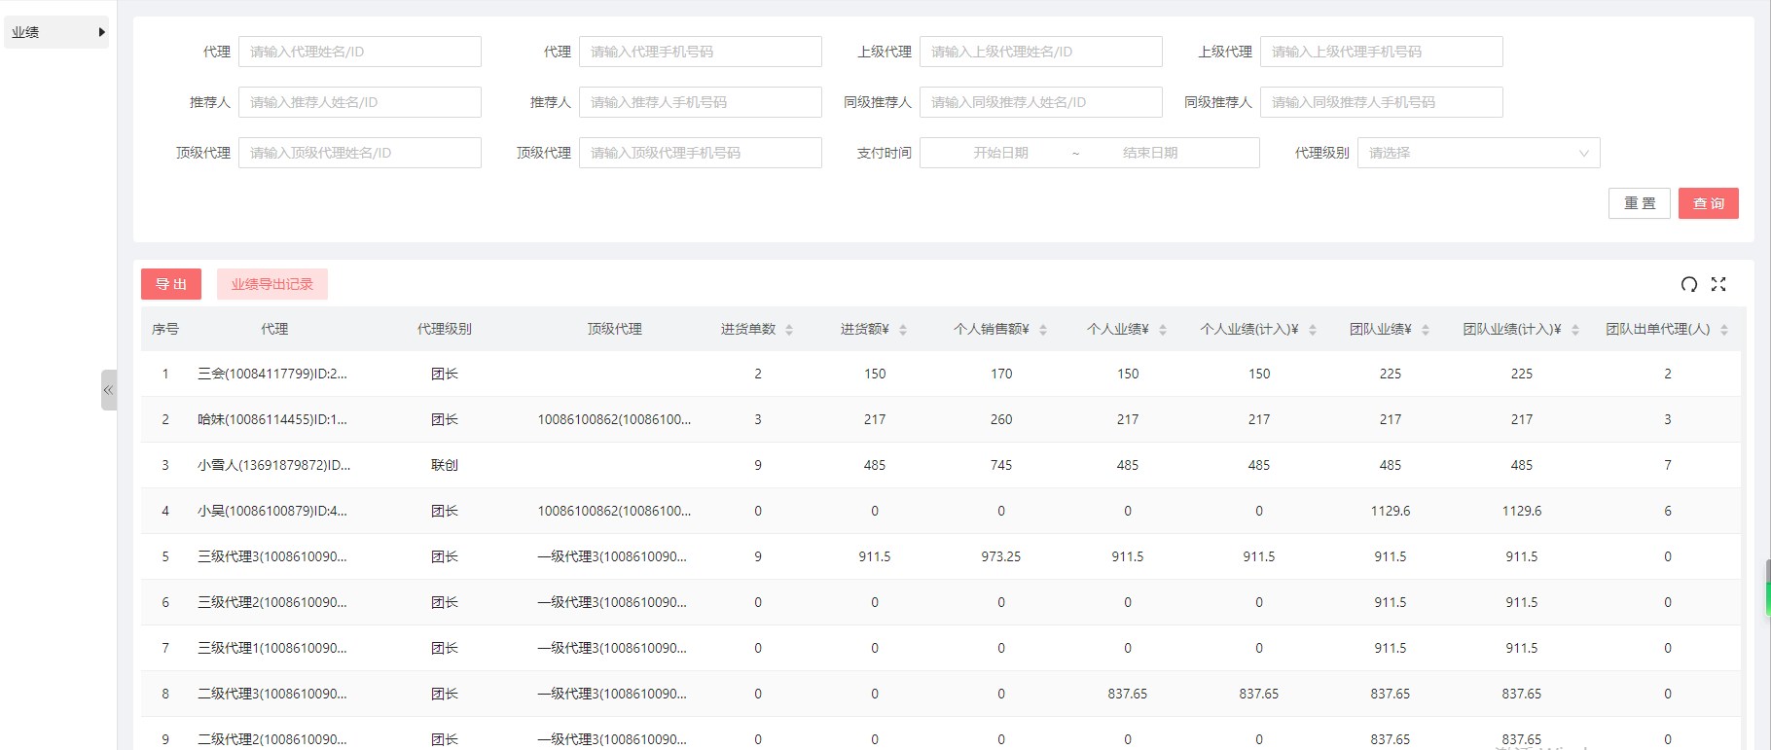Collapse the sidebar with double-chevron handle
Viewport: 1771px width, 750px height.
(x=108, y=390)
